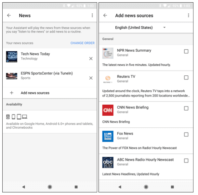198x195 pixels.
Task: Go back from the News screen
Action: point(9,15)
